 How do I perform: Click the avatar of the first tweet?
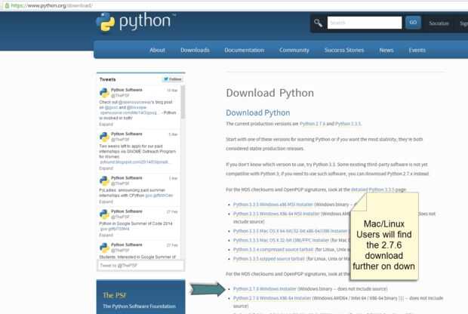pos(104,93)
